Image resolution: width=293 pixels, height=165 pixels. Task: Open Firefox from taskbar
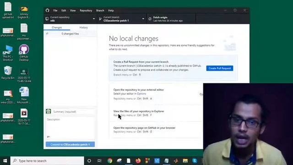click(138, 161)
